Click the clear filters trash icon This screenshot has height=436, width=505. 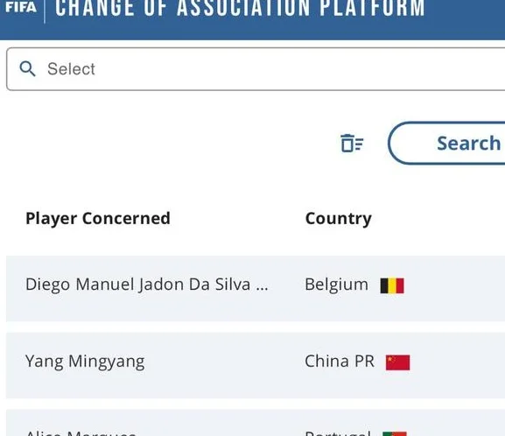click(x=352, y=143)
